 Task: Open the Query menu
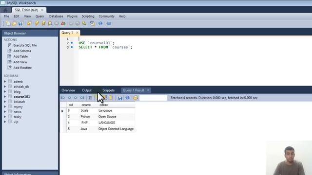tap(39, 16)
